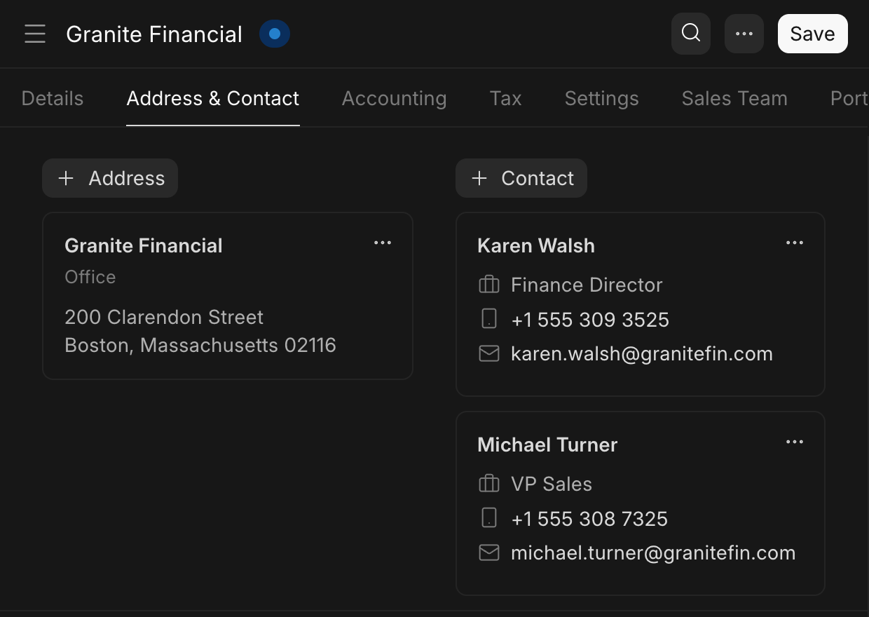Select the Address & Contact tab
Image resolution: width=869 pixels, height=617 pixels.
(x=213, y=98)
